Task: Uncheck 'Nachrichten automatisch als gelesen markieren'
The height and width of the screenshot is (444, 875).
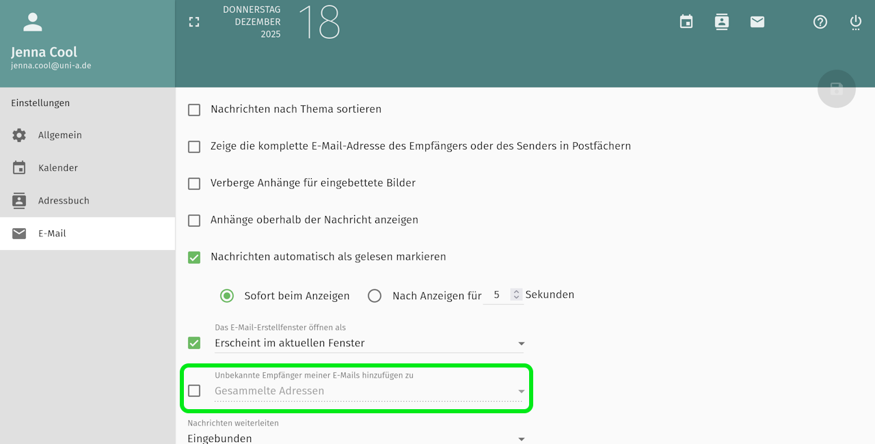Action: click(x=194, y=257)
